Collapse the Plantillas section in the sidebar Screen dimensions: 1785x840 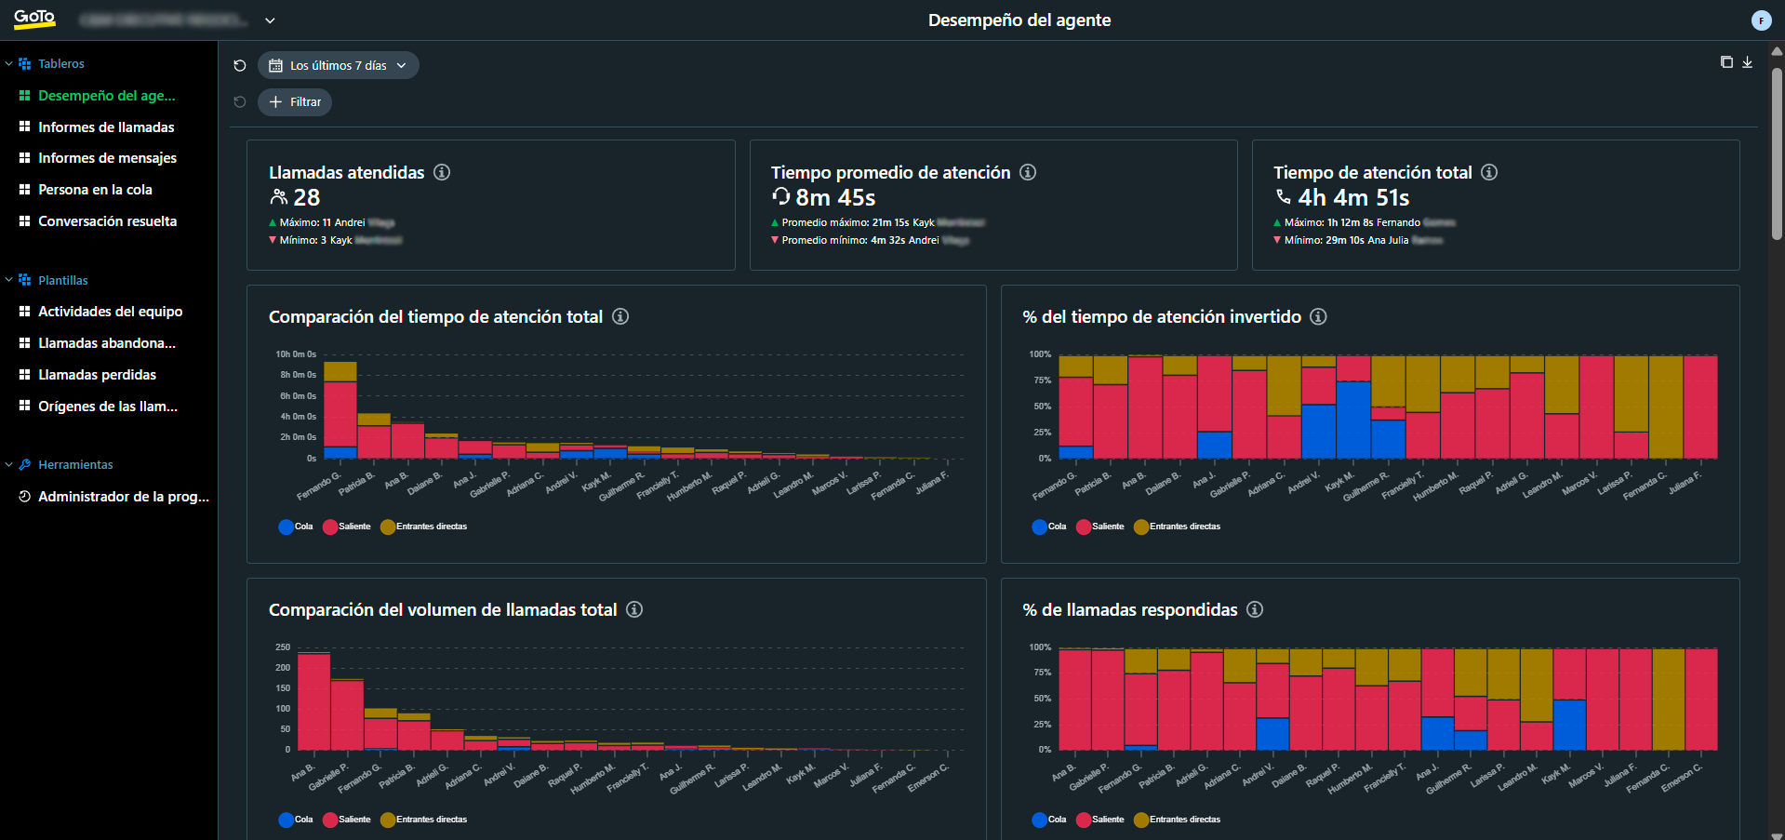tap(9, 279)
